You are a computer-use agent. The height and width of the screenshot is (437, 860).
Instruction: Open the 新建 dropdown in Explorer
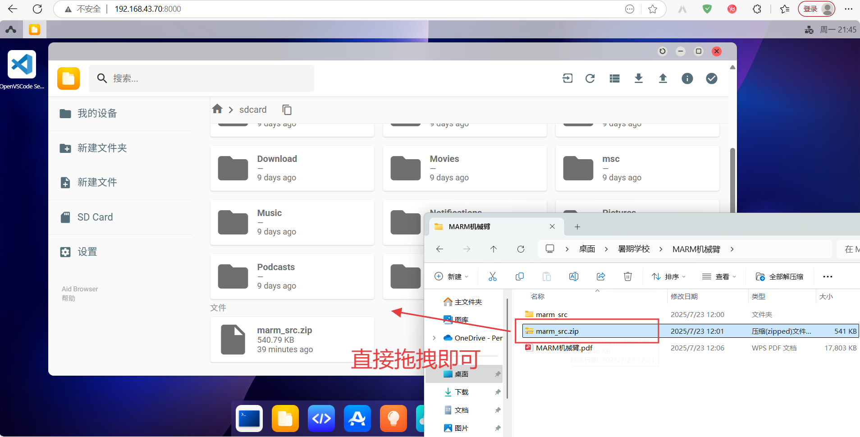[452, 276]
